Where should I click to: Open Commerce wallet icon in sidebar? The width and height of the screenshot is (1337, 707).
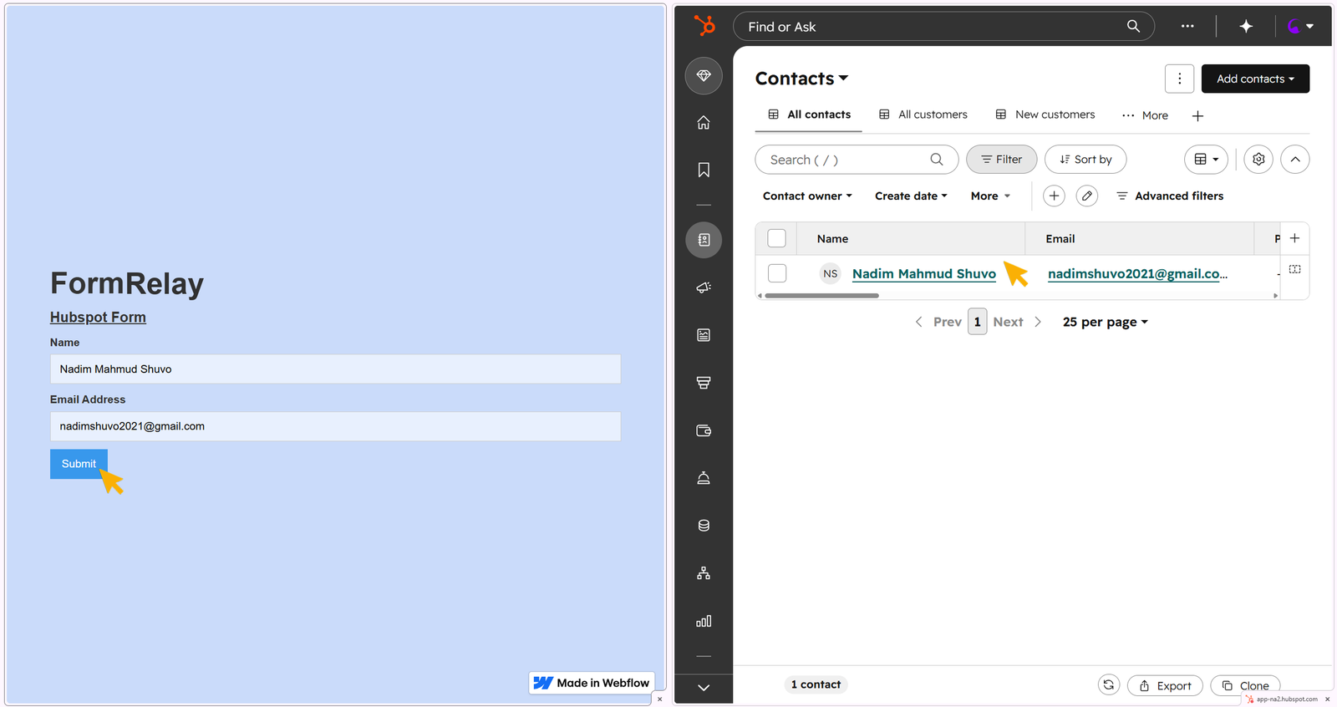[x=704, y=430]
